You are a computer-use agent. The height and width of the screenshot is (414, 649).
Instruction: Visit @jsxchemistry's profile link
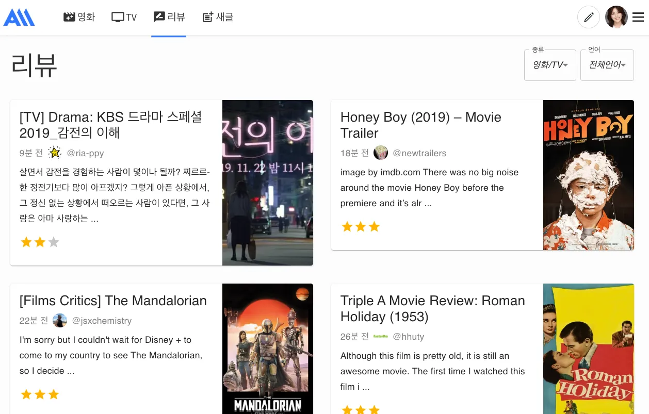(102, 321)
